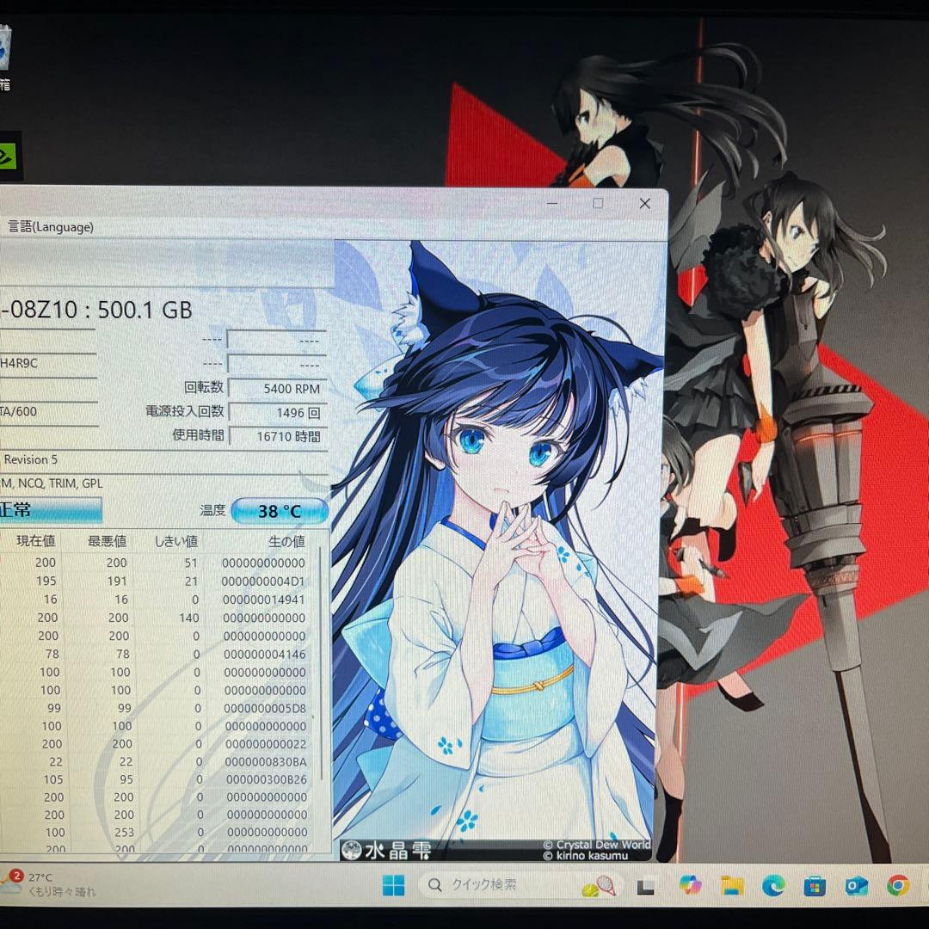
Task: Click the しきい値 column header
Action: pos(175,541)
